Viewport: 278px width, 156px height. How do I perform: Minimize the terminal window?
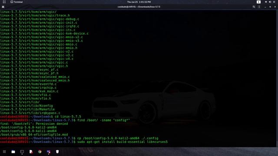[265, 7]
